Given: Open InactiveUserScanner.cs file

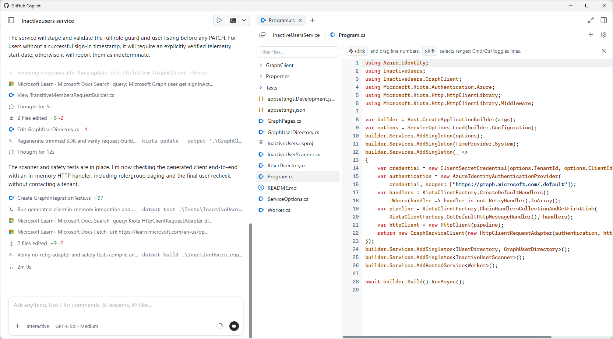Looking at the screenshot, I should 298,154.
